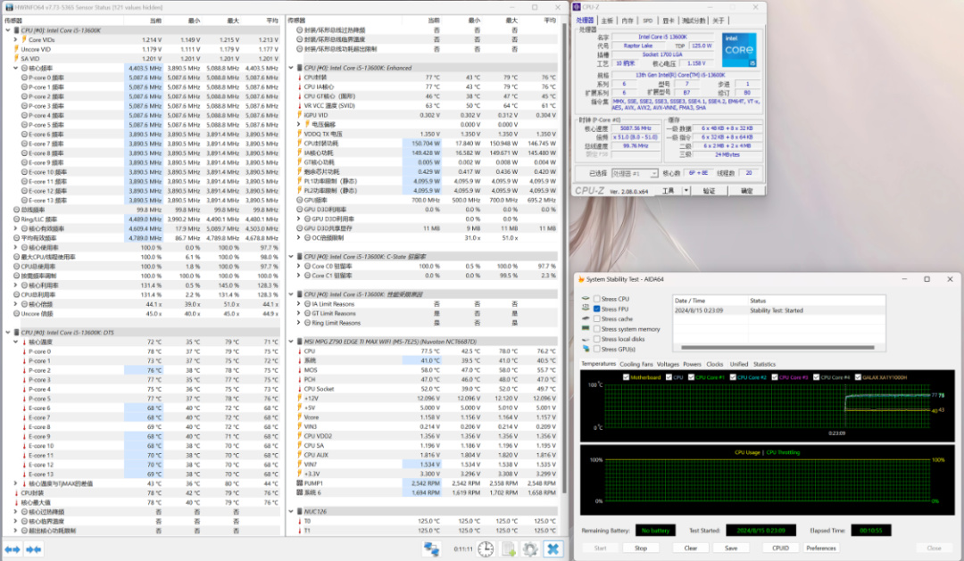Click the blue X close sensors icon
This screenshot has width=964, height=561.
(553, 549)
